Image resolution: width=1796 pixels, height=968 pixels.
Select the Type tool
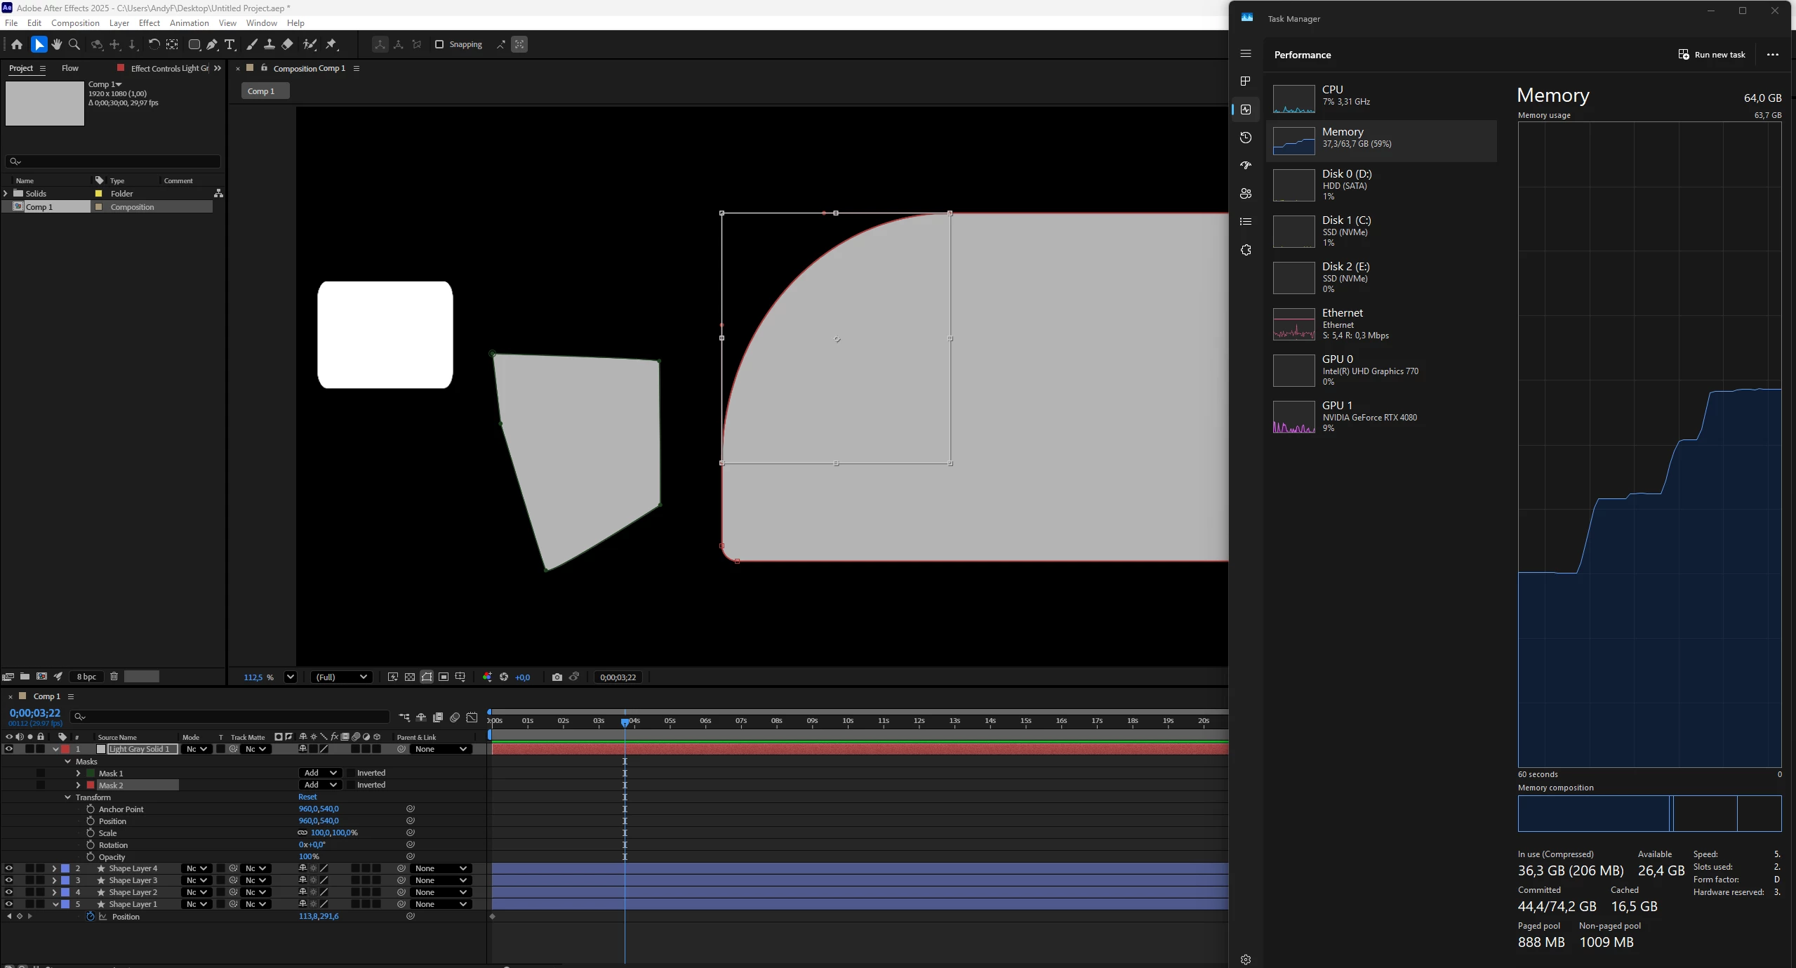pos(230,44)
